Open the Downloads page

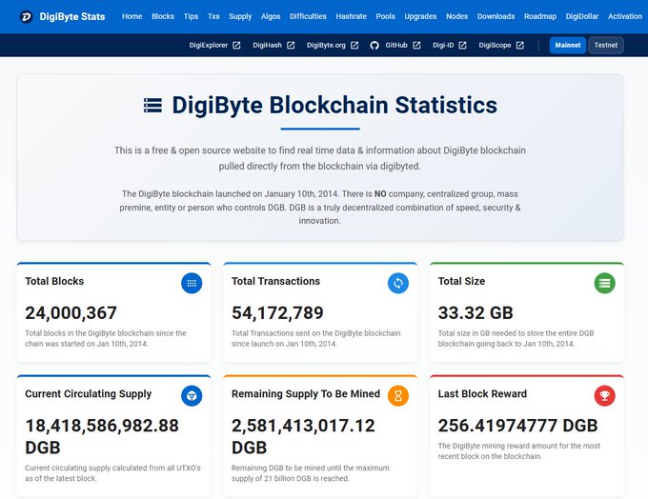coord(496,16)
